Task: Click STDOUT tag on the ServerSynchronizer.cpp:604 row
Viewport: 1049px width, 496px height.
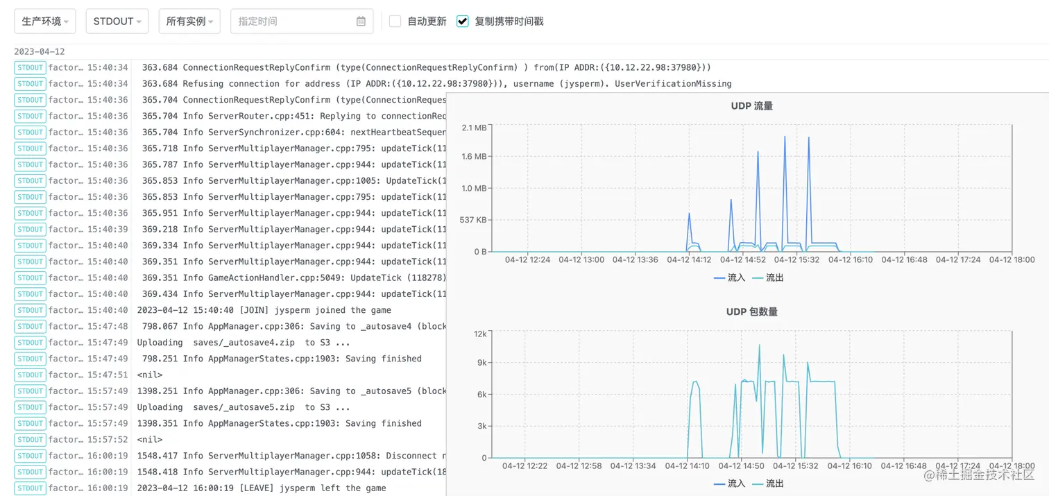Action: (30, 132)
